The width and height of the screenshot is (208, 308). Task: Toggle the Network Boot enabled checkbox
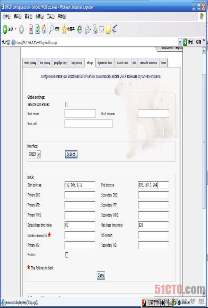click(x=66, y=105)
